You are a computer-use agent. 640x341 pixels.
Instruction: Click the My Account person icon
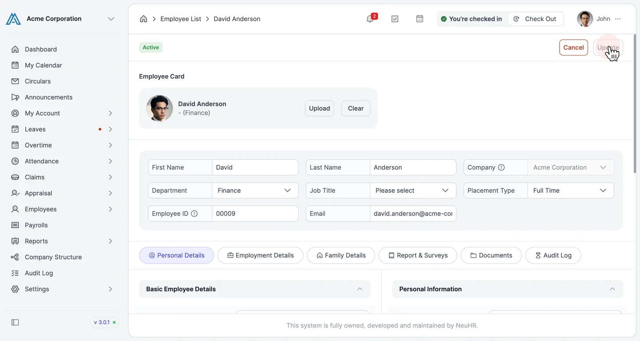15,113
